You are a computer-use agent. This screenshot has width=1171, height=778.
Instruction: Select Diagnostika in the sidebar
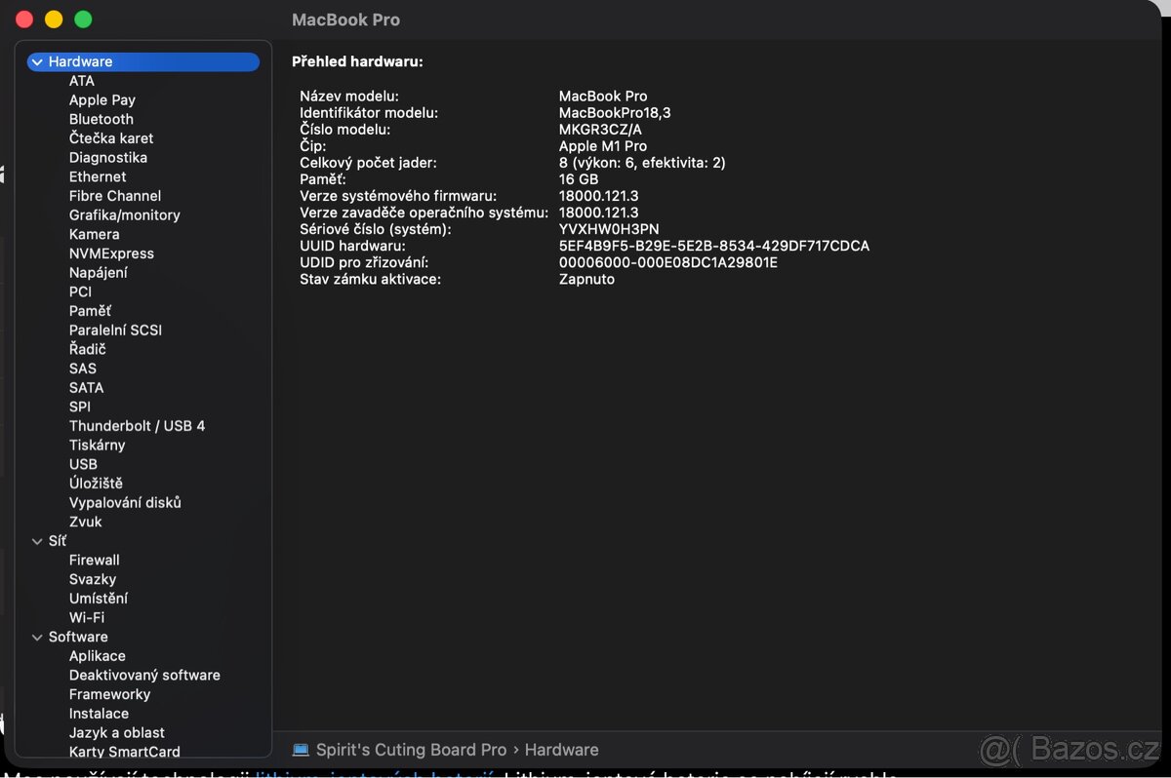[x=108, y=157]
